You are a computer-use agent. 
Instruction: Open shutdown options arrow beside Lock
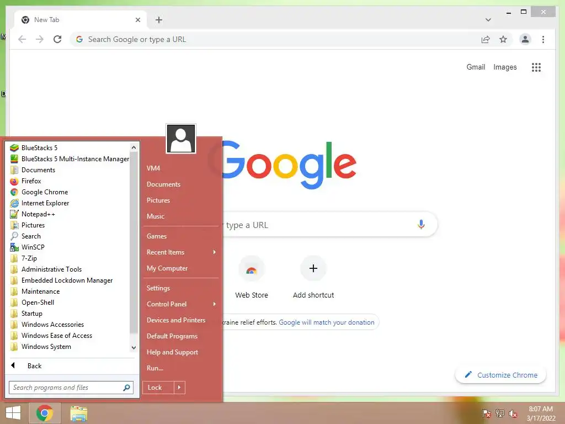[x=179, y=388]
